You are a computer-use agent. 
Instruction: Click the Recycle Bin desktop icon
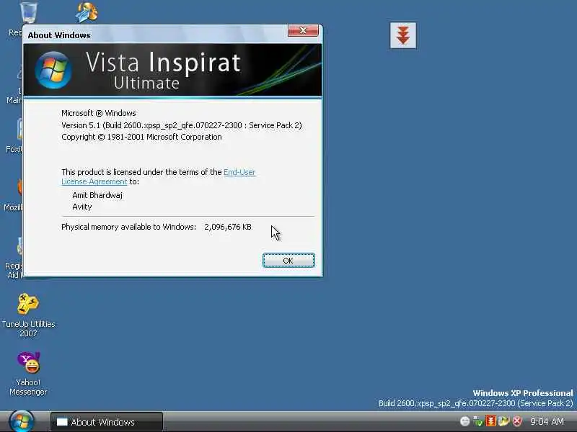27,12
